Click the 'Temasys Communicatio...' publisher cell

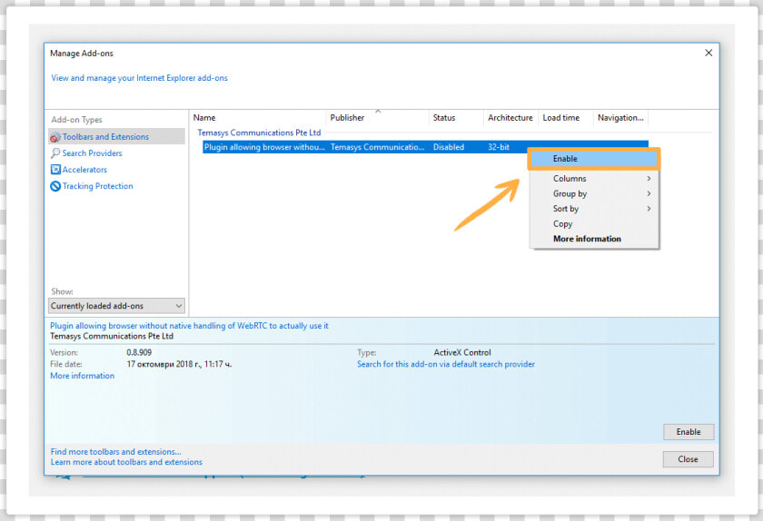click(x=377, y=147)
